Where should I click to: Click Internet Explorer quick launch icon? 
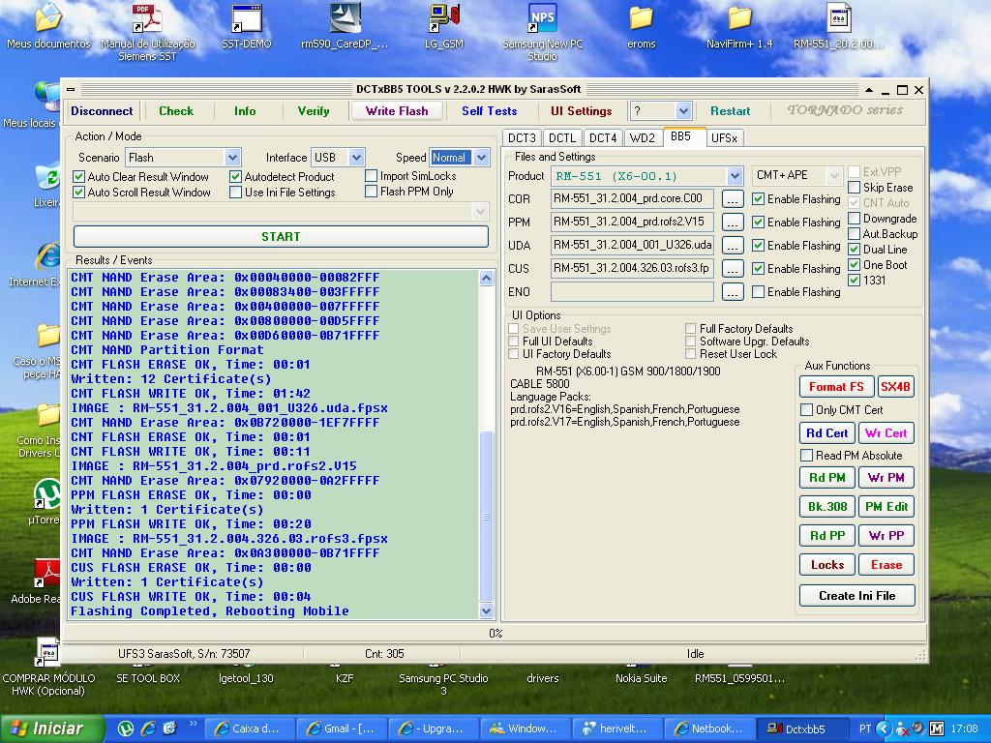click(x=147, y=729)
